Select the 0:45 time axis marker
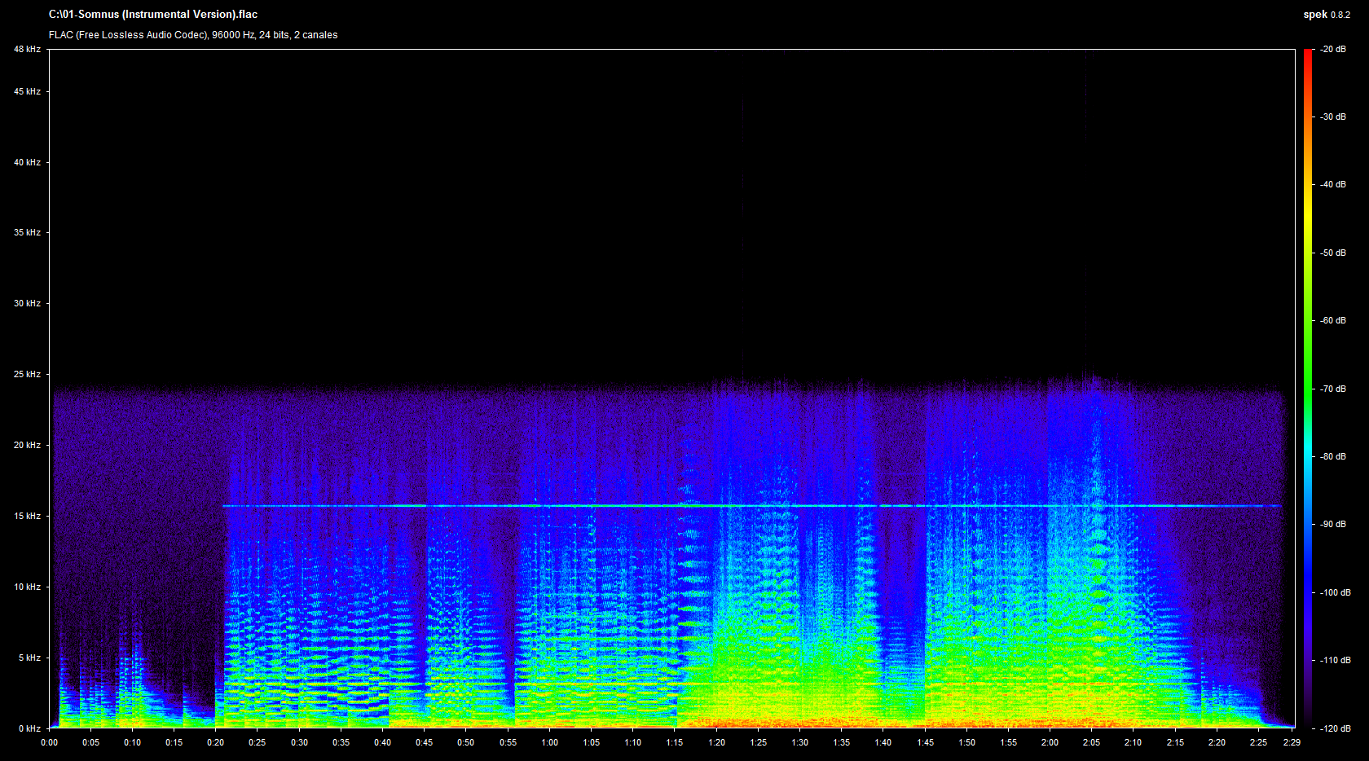 424,742
